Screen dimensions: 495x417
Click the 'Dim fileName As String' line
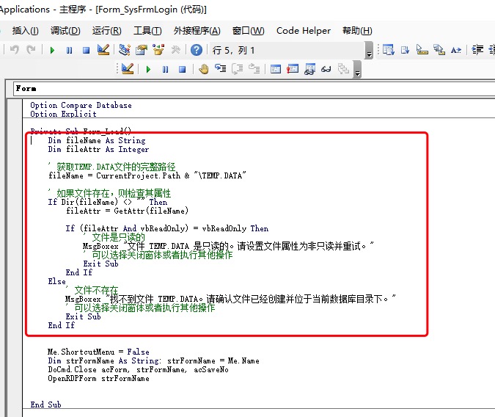[97, 140]
